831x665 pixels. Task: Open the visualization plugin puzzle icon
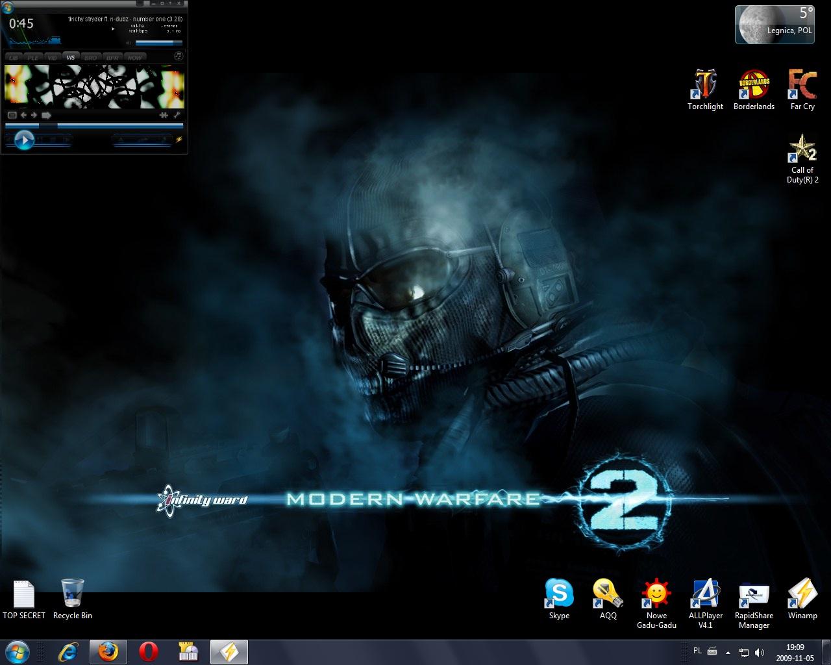coord(164,115)
